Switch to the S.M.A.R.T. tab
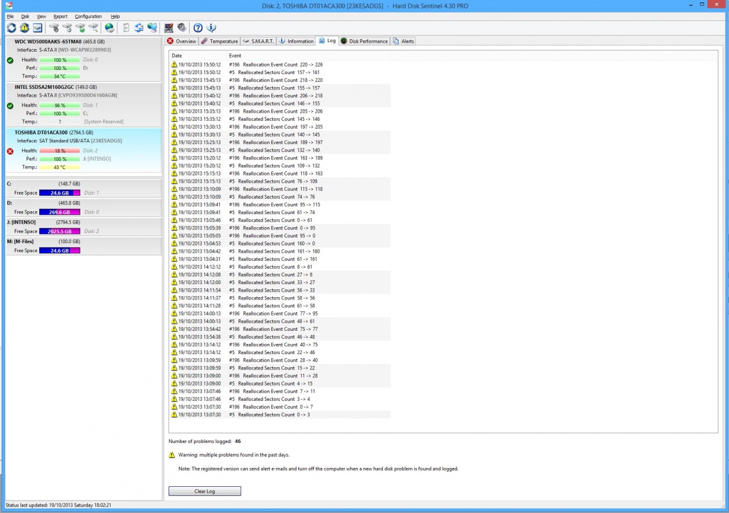Image resolution: width=729 pixels, height=513 pixels. coord(259,41)
